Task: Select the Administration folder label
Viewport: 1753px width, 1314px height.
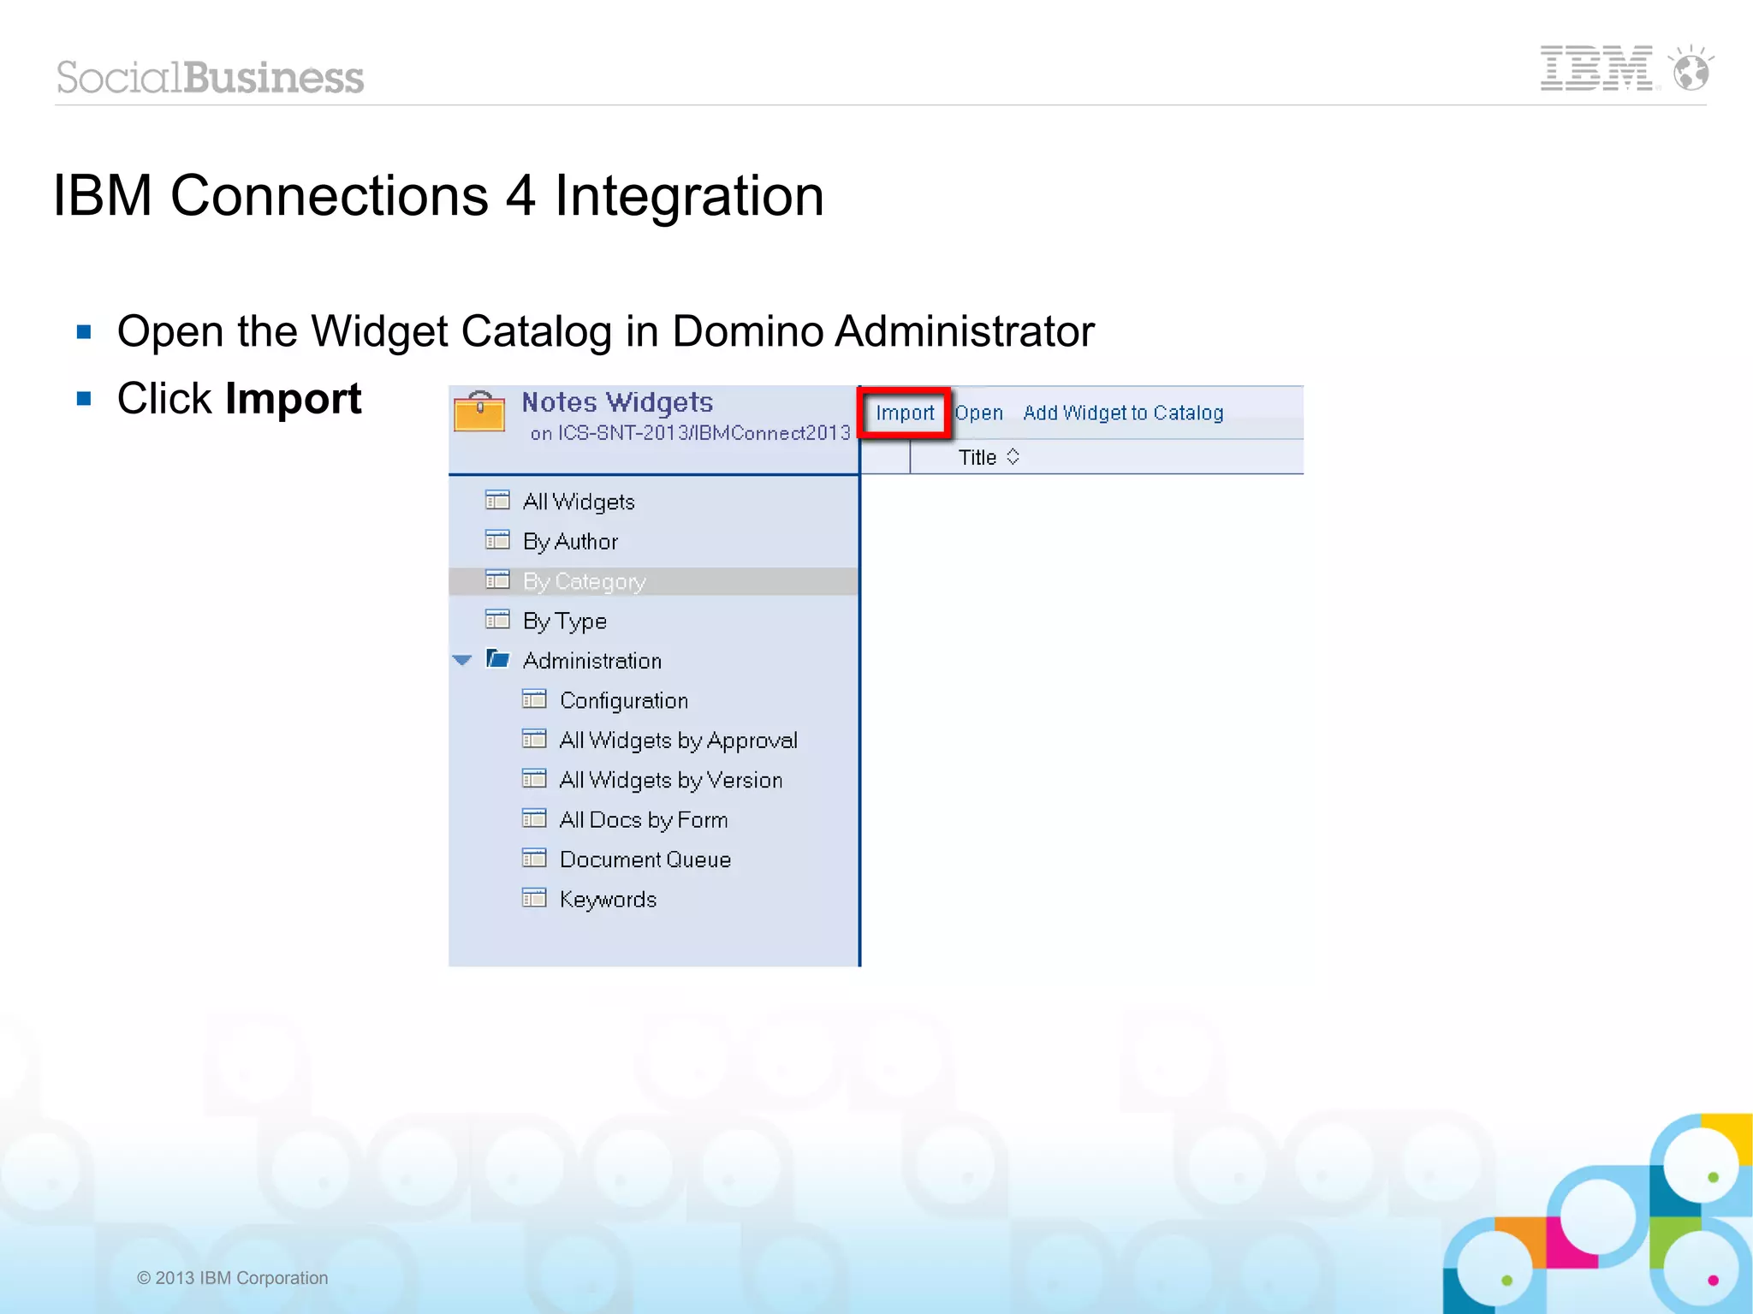Action: pos(592,661)
